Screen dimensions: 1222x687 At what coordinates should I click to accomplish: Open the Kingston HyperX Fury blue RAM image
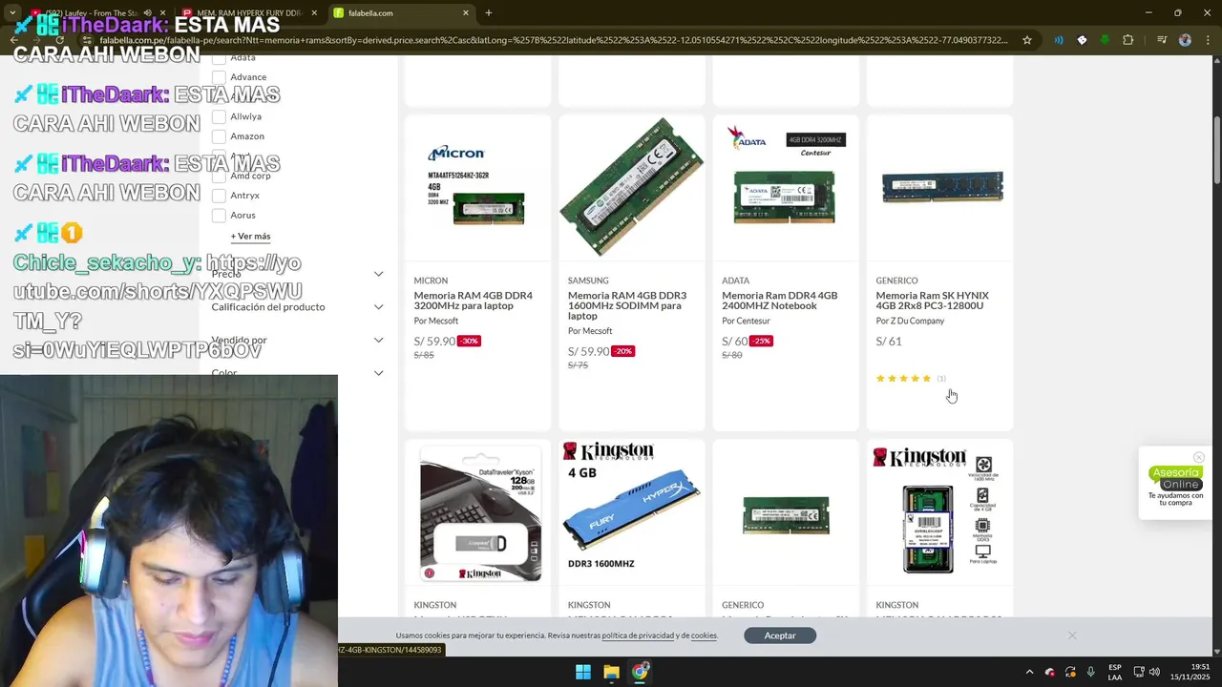click(x=632, y=513)
